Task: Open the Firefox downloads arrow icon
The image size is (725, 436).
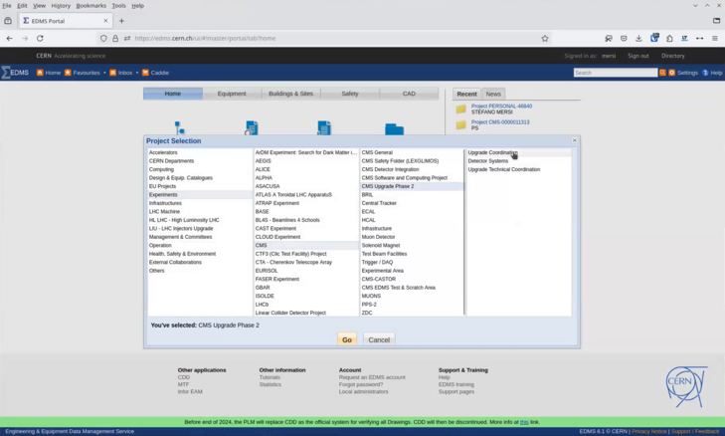Action: (638, 39)
